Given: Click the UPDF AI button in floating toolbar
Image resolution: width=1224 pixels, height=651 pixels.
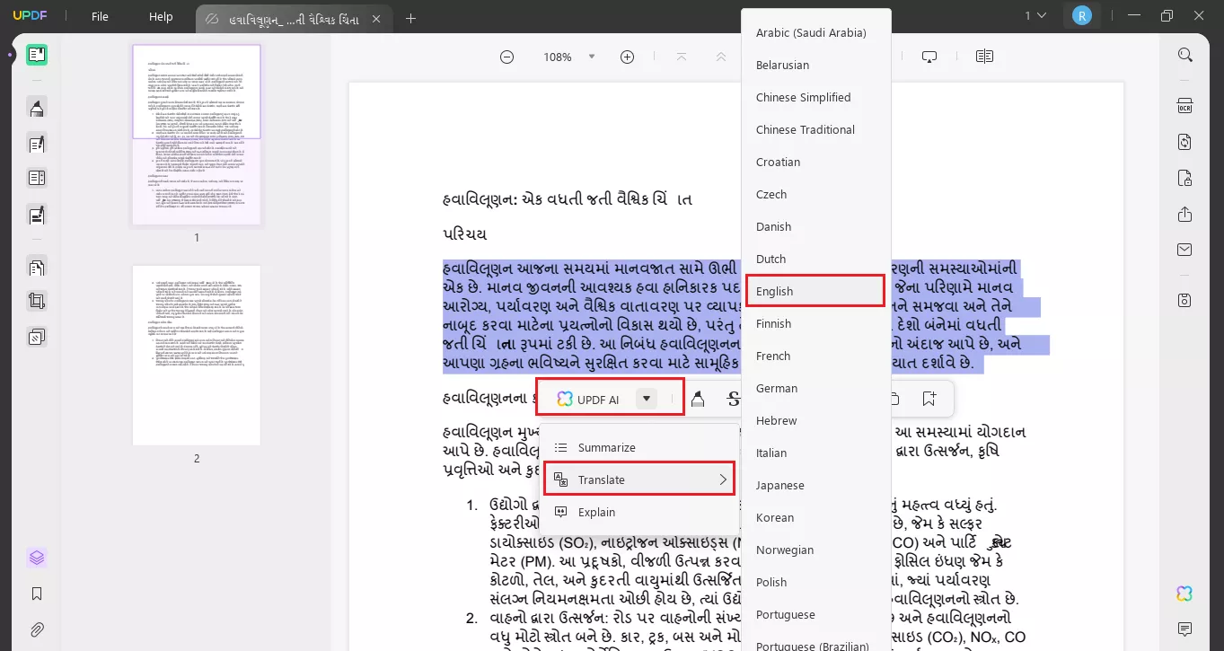Looking at the screenshot, I should pyautogui.click(x=588, y=399).
